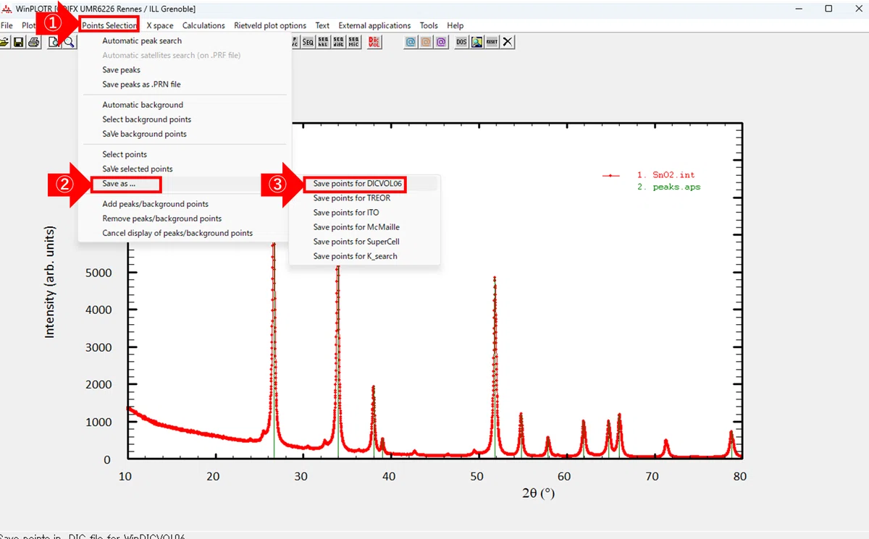The image size is (869, 539).
Task: Choose Automatic background
Action: tap(143, 104)
